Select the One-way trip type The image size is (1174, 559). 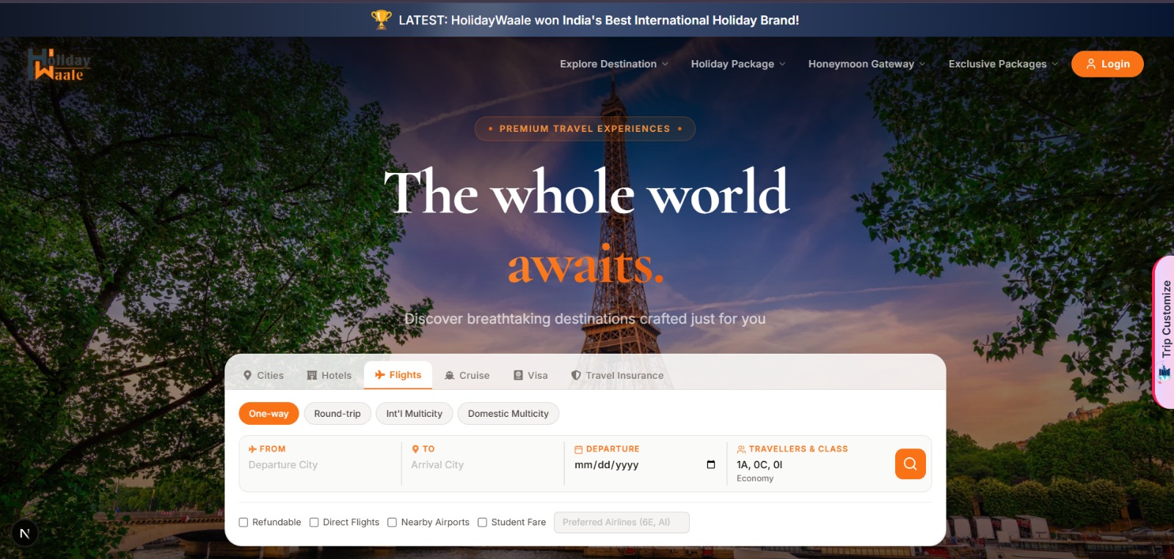click(x=269, y=413)
